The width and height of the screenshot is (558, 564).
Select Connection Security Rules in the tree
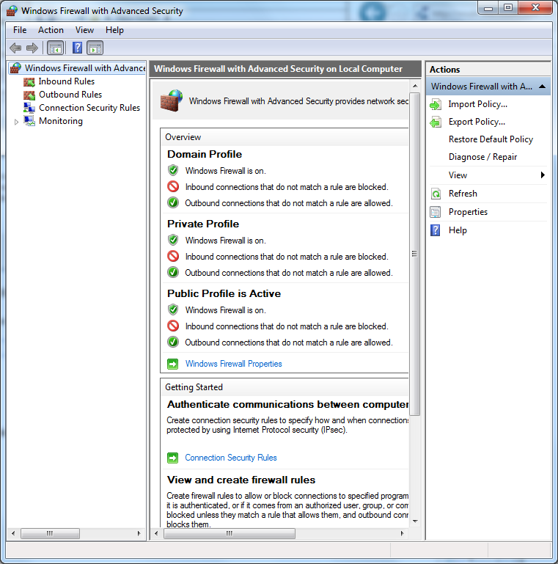coord(89,108)
